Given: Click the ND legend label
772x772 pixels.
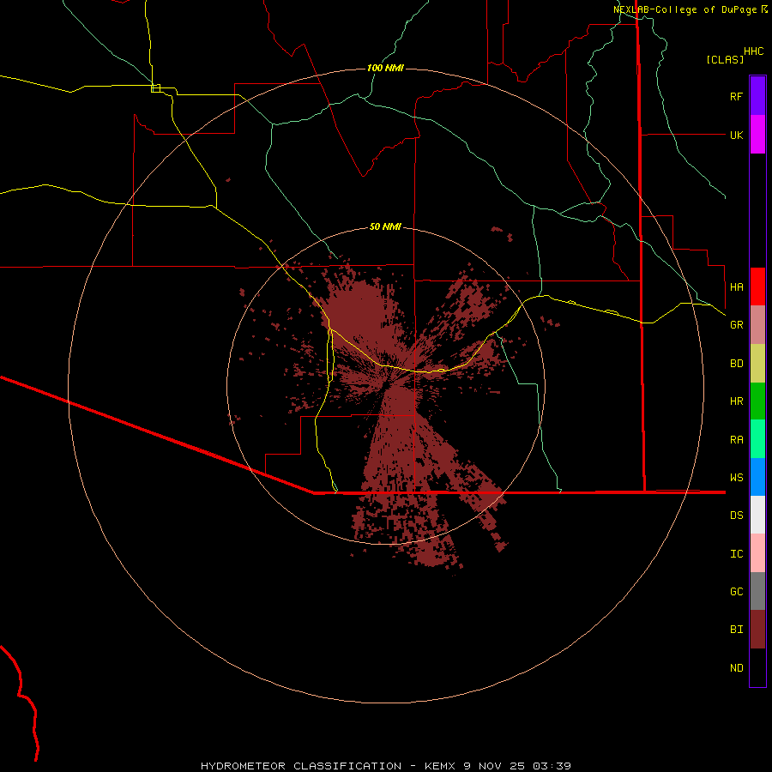Looking at the screenshot, I should pos(736,668).
